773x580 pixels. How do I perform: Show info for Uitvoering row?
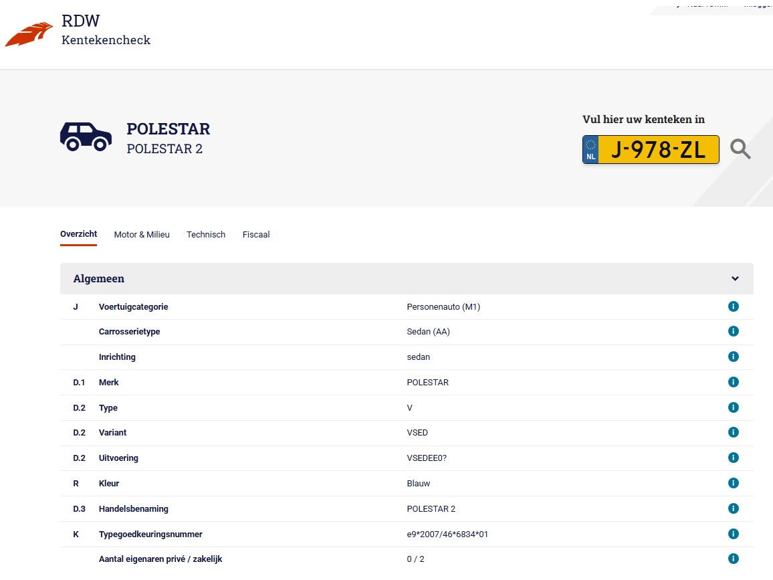[733, 458]
